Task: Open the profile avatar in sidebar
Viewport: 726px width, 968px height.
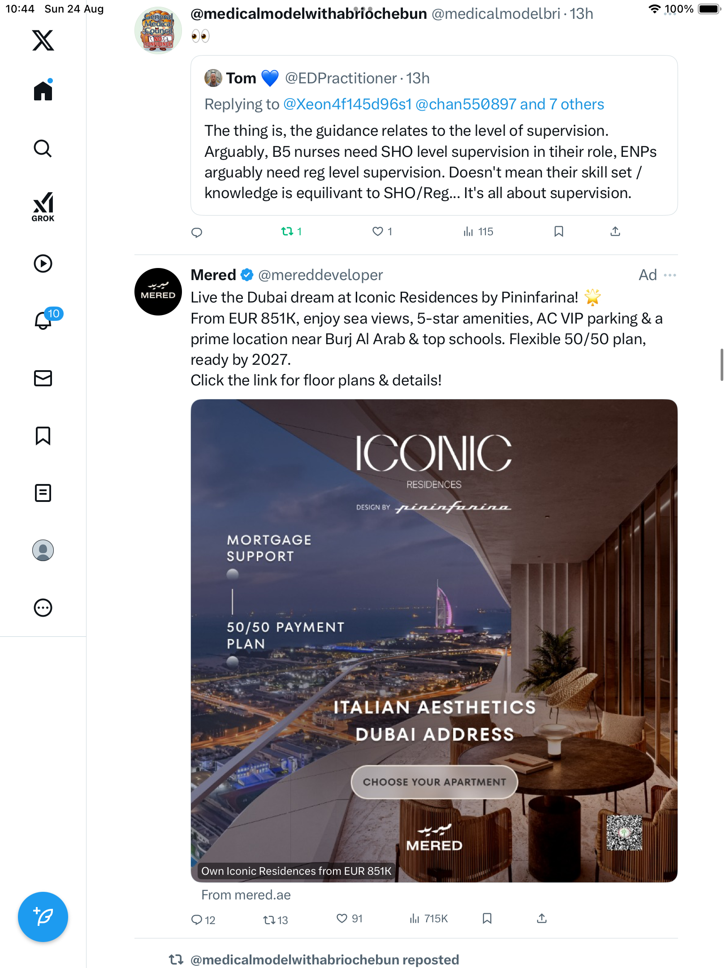Action: (43, 550)
